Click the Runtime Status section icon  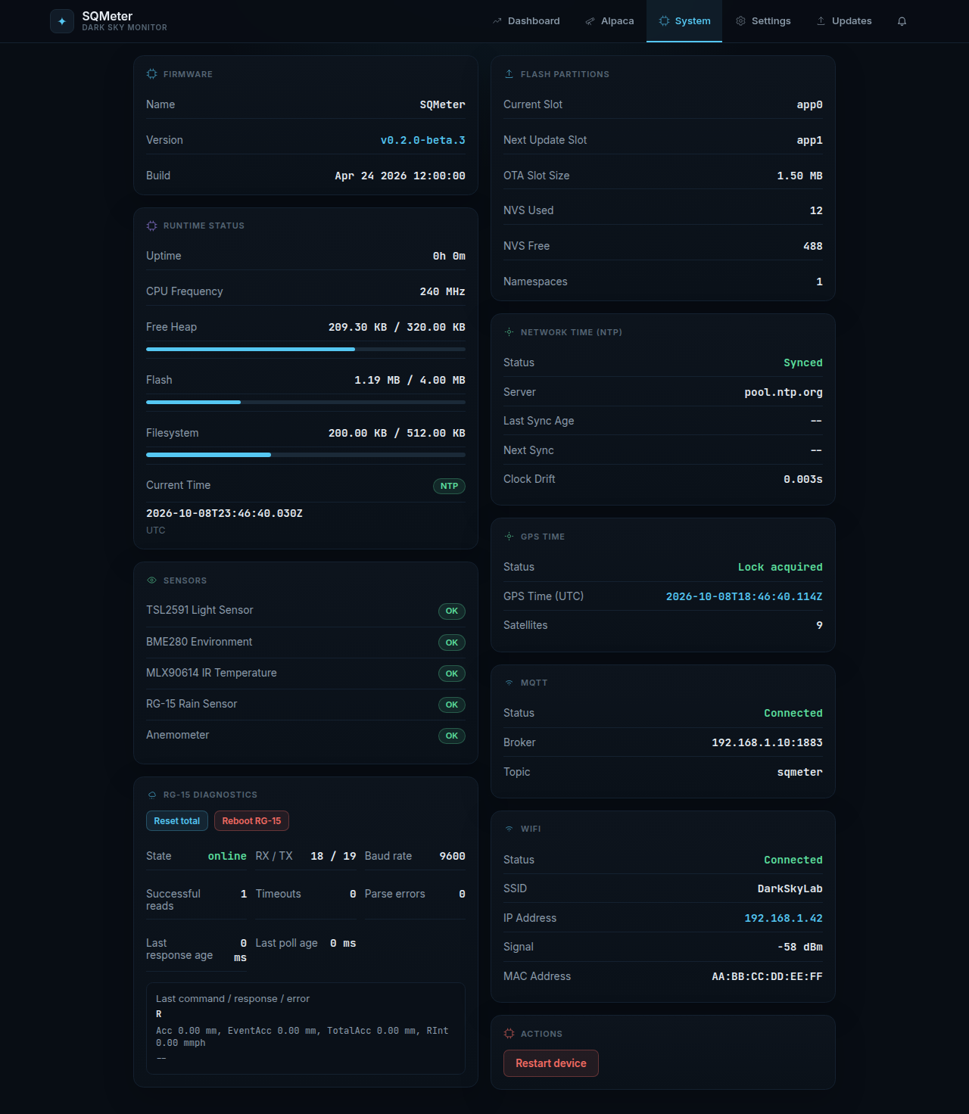[151, 226]
